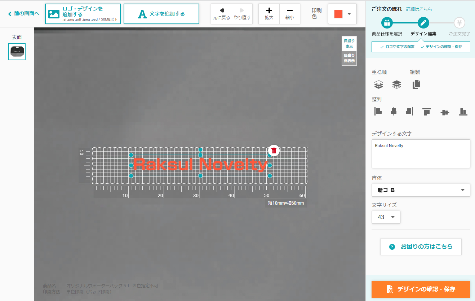Zoom out with 縮小 minus button
This screenshot has height=301, width=475.
coord(290,14)
